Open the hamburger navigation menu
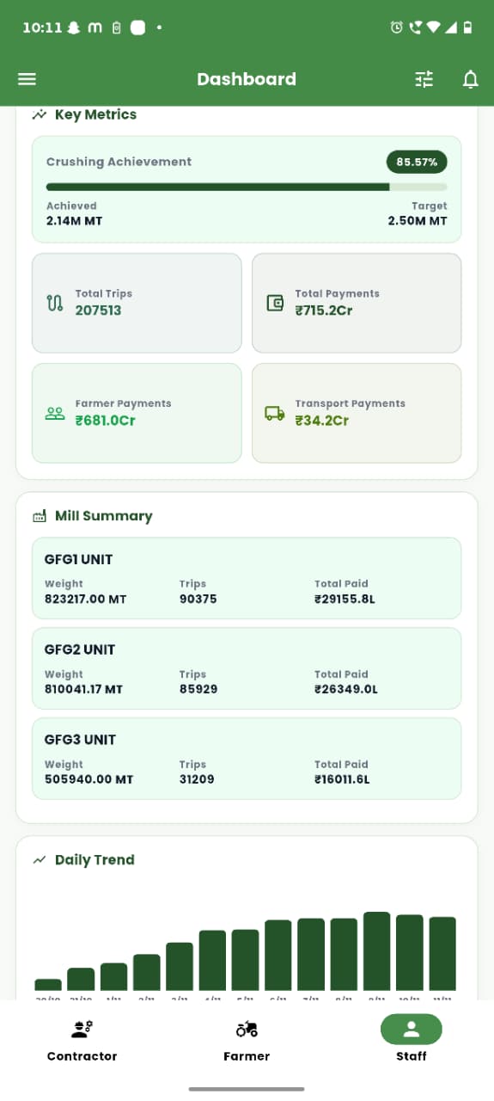 (27, 79)
